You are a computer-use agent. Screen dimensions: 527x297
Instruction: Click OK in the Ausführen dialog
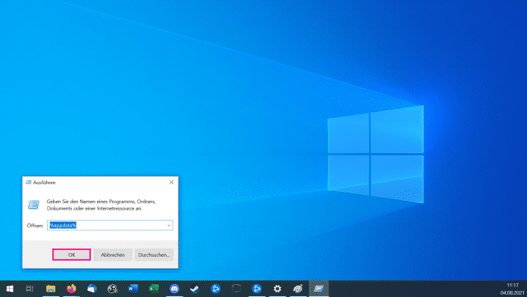[72, 255]
